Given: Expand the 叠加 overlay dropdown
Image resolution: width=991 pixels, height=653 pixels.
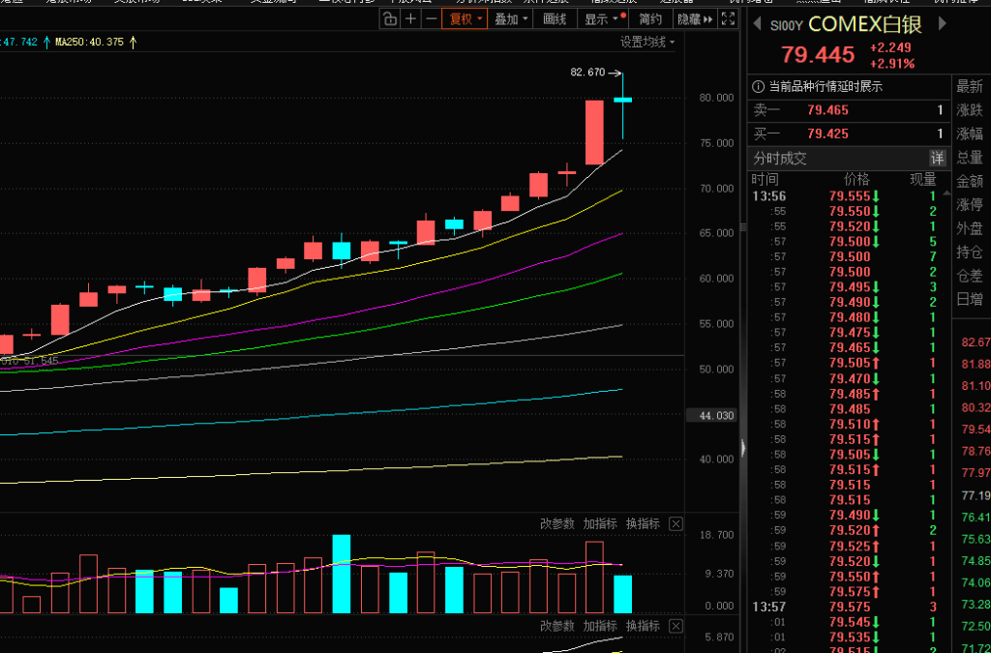Looking at the screenshot, I should [x=511, y=18].
